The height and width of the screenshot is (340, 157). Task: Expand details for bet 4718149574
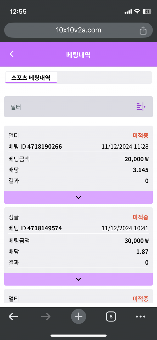click(78, 279)
